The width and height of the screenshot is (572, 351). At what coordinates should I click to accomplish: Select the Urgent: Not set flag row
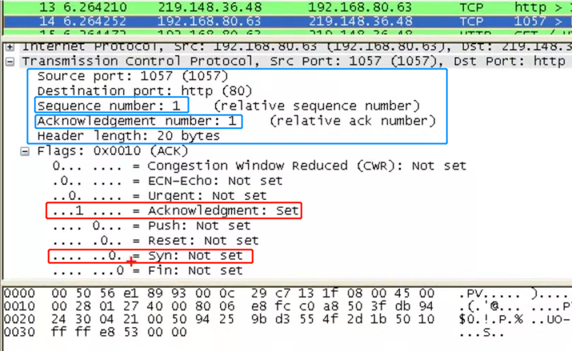click(160, 195)
